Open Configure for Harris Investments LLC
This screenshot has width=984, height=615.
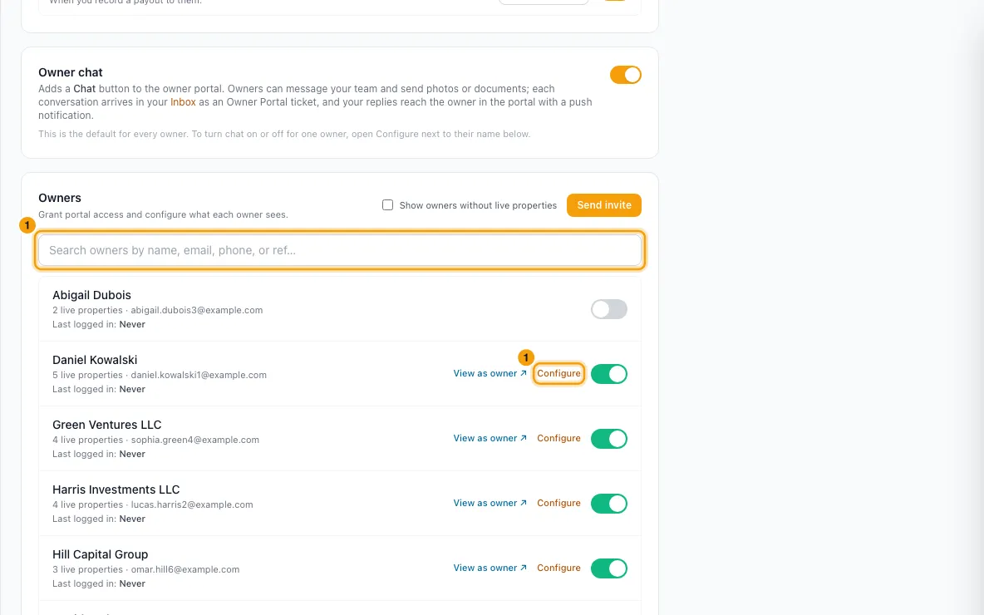(x=558, y=503)
